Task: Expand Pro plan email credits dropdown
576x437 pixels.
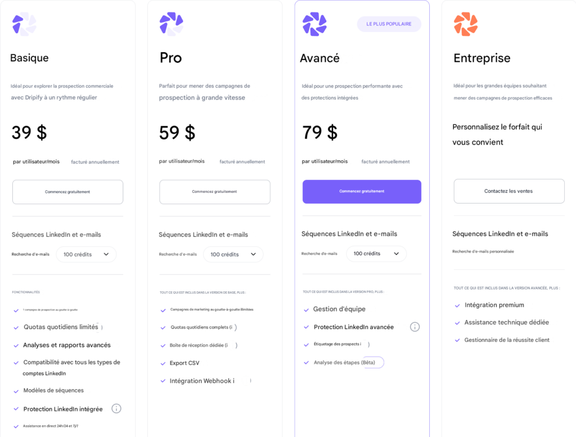Action: (x=233, y=254)
